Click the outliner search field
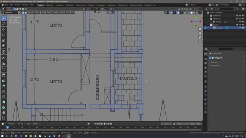Image resolution: width=246 pixels, height=138 pixels. point(226,9)
